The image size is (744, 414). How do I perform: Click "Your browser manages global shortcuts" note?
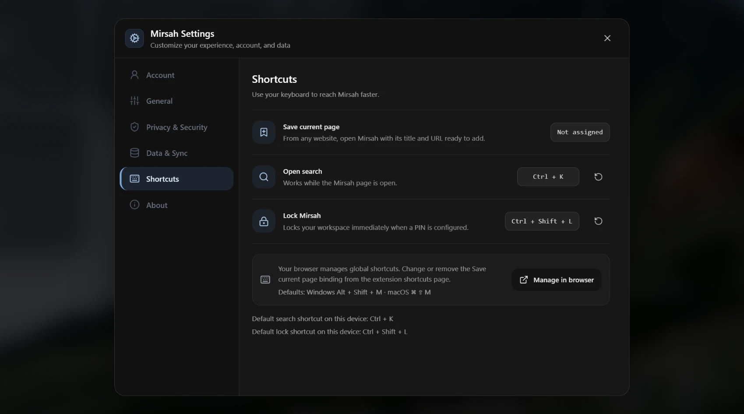coord(382,274)
